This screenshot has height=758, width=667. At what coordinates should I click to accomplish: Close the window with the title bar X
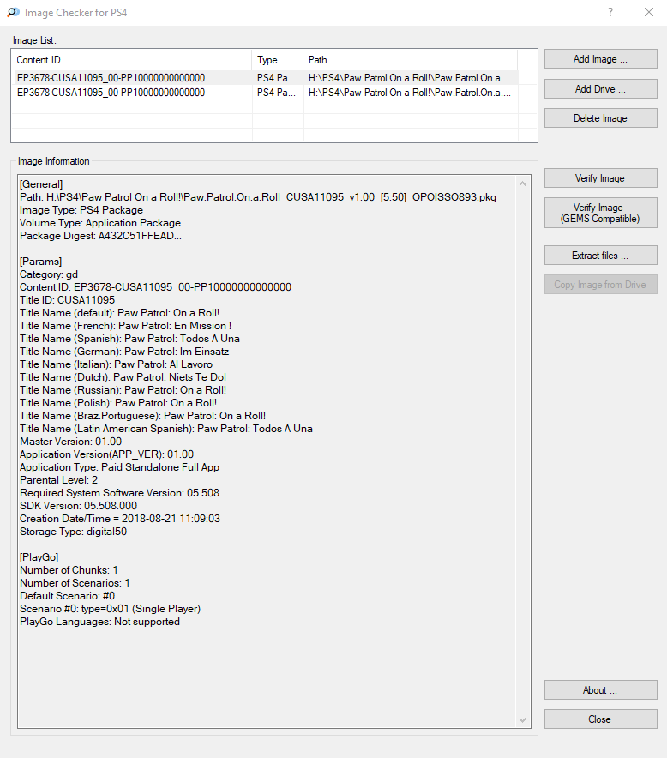649,13
